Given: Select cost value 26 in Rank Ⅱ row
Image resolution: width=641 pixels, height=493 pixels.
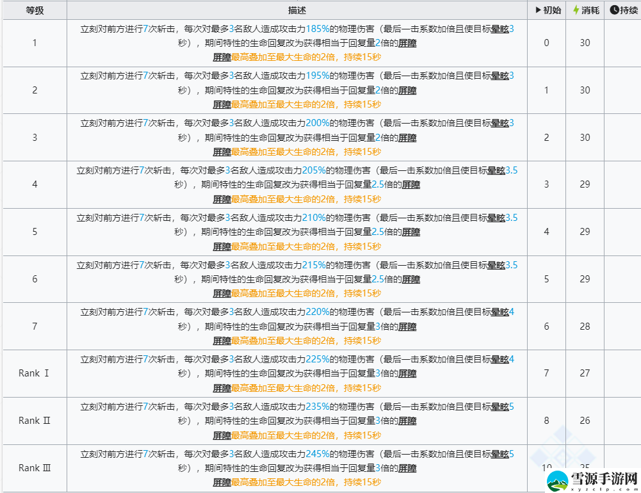Looking at the screenshot, I should tap(585, 421).
